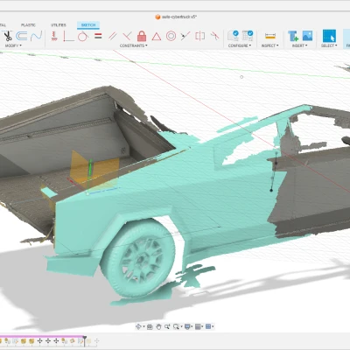The width and height of the screenshot is (350, 350).
Task: Click the Fix/Unfix padlock constraint
Action: point(142,36)
